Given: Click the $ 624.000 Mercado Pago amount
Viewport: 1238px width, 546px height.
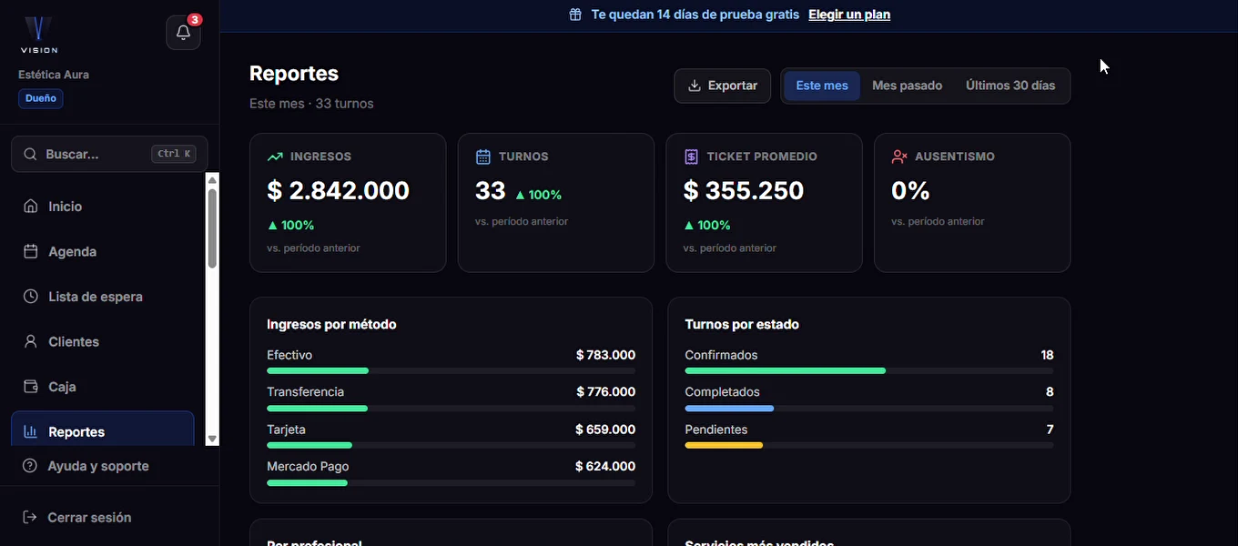Looking at the screenshot, I should pyautogui.click(x=606, y=466).
